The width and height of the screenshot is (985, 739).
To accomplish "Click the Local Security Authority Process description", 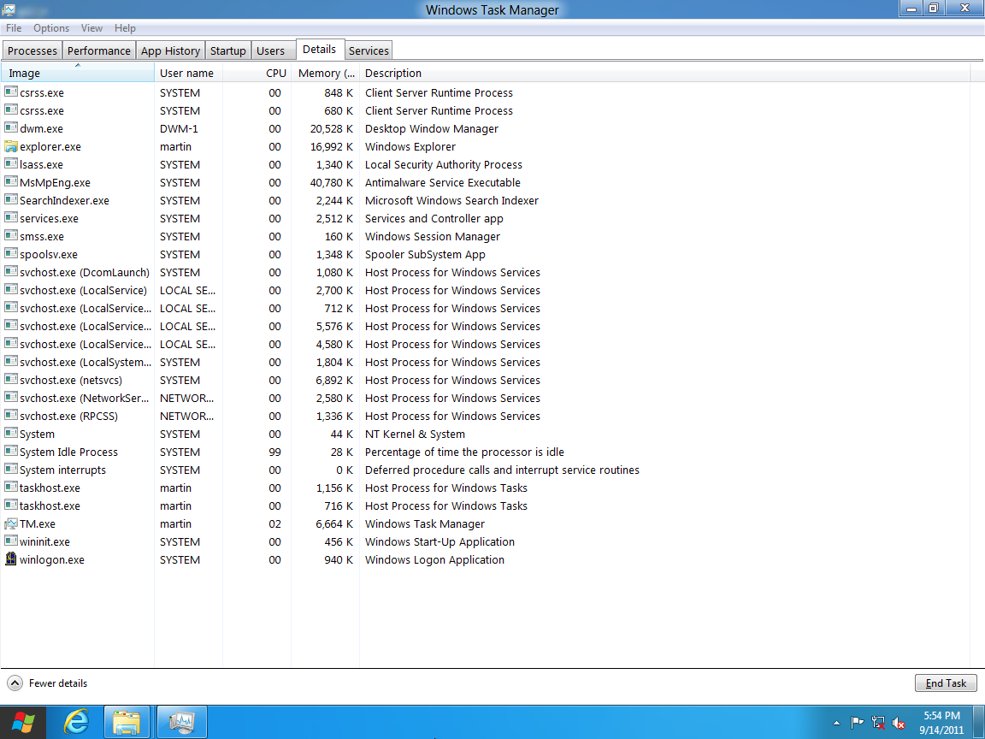I will tap(444, 164).
